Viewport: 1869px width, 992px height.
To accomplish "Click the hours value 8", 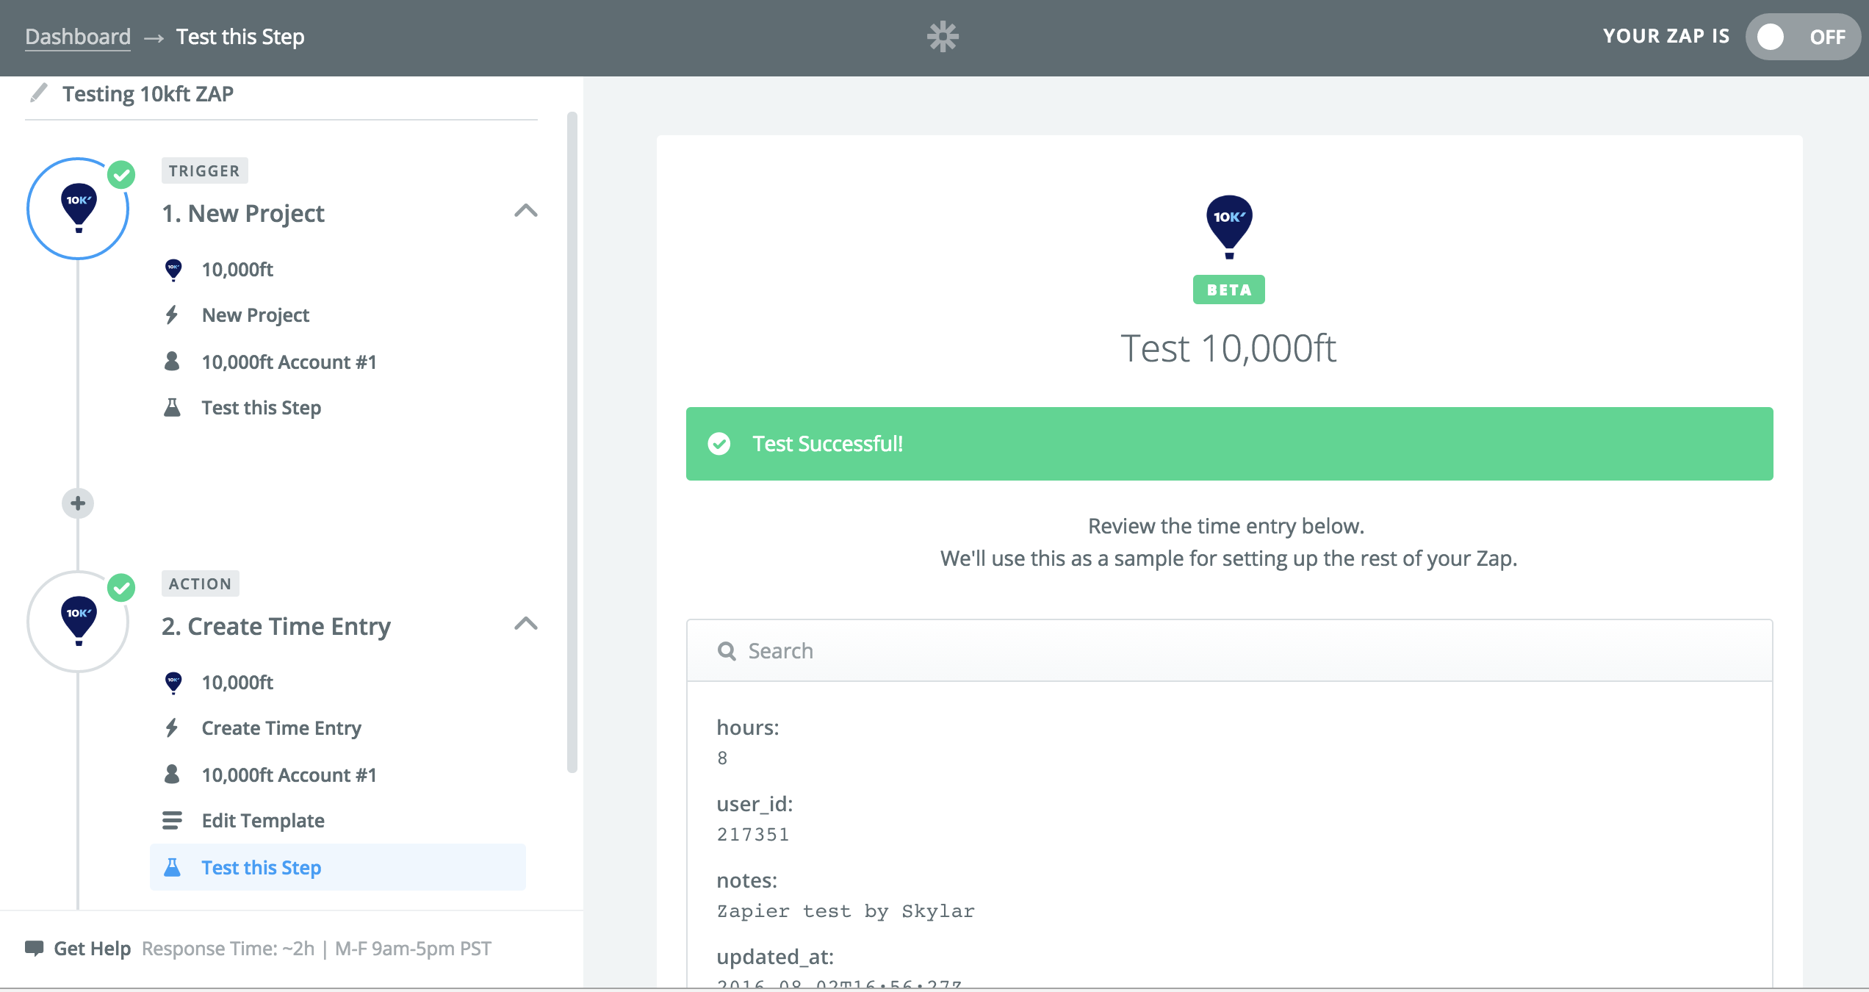I will click(x=722, y=758).
